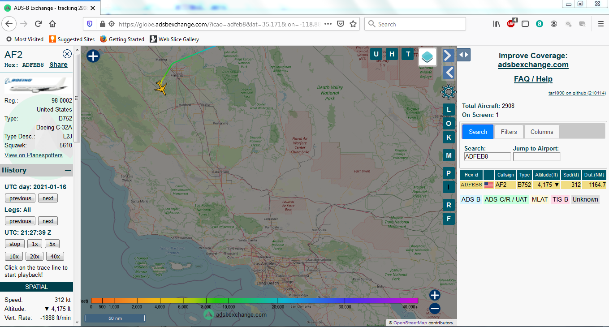Collapse the History section
This screenshot has width=609, height=327.
point(68,170)
